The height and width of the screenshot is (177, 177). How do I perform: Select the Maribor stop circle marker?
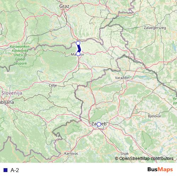(x=78, y=54)
